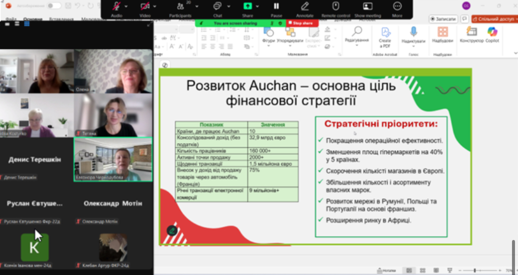Switch to Reading view in status bar
The width and height of the screenshot is (518, 275).
(436, 270)
